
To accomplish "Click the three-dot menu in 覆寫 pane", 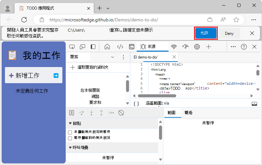I will click(x=123, y=57).
